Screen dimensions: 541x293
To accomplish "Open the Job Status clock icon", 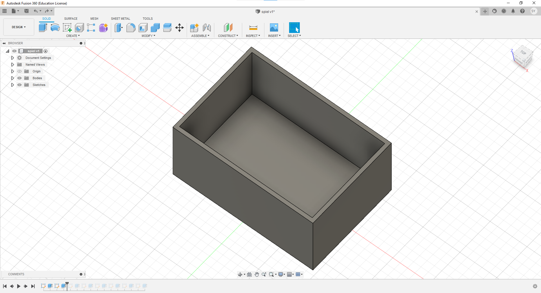I will click(504, 11).
